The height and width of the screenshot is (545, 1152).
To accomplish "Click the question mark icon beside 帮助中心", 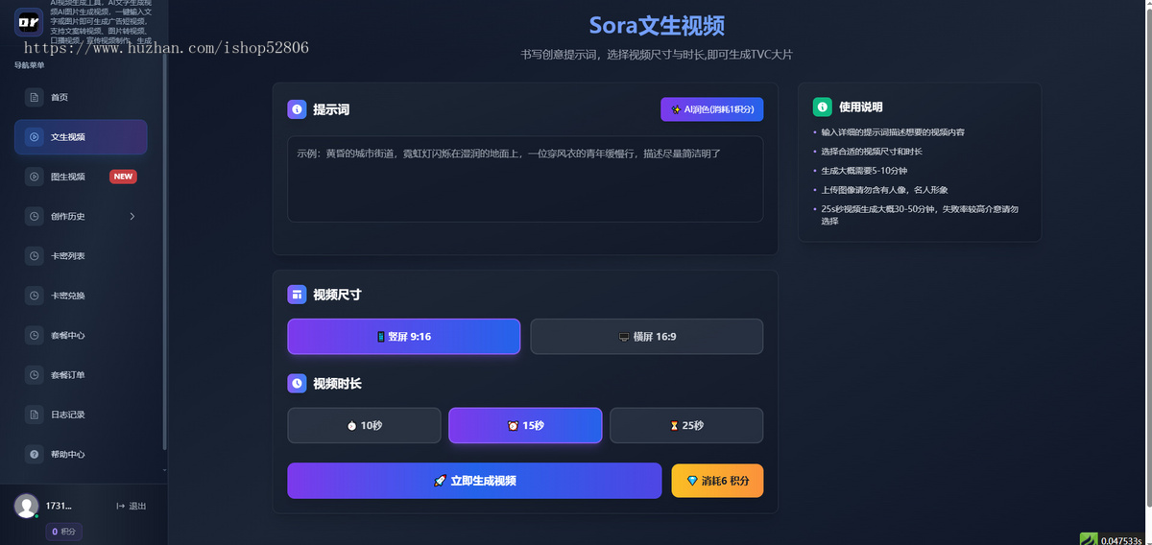I will (35, 454).
